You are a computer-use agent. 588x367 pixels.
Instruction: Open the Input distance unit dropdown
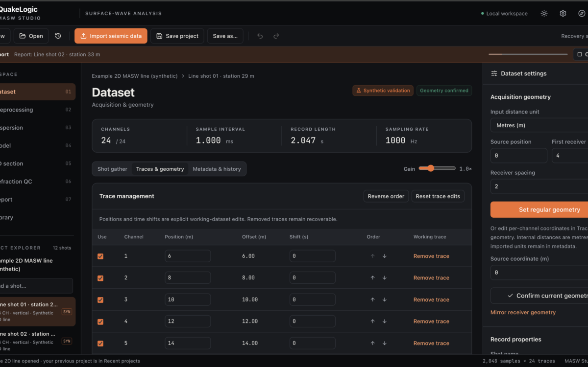539,125
